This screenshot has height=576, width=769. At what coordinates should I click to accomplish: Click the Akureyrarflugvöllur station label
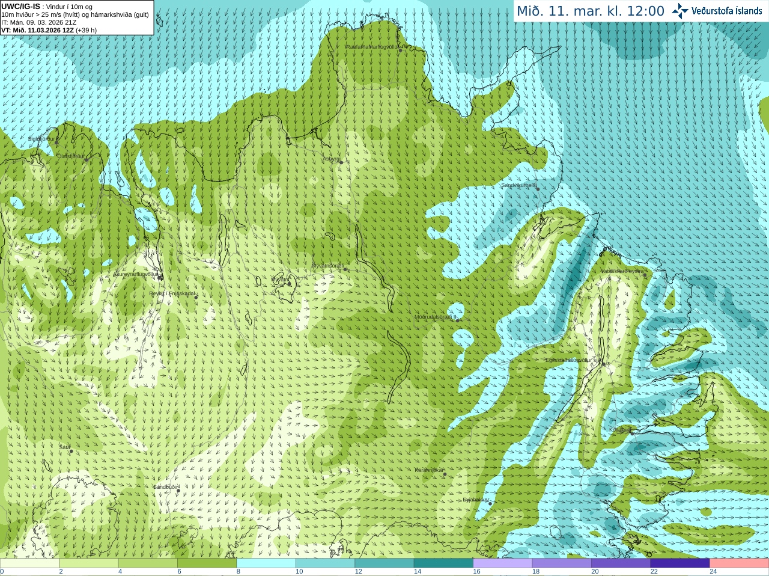click(x=135, y=274)
